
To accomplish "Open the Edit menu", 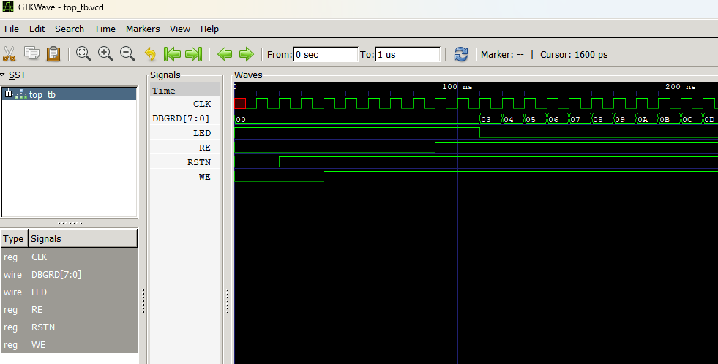I will 37,29.
